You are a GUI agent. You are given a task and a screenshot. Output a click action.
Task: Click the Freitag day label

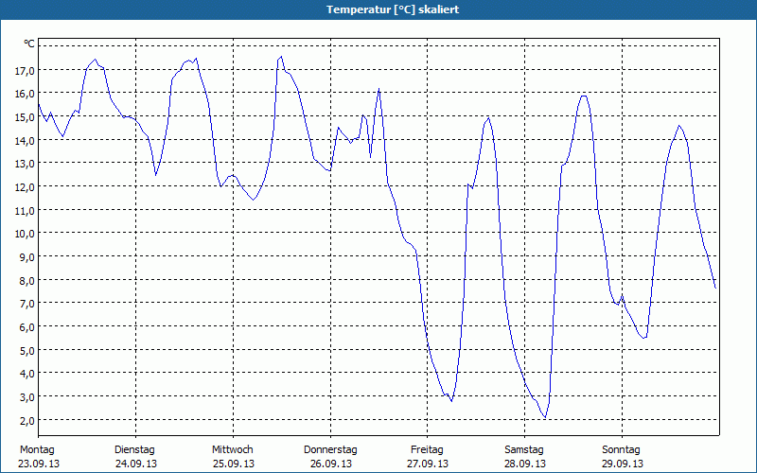point(428,450)
